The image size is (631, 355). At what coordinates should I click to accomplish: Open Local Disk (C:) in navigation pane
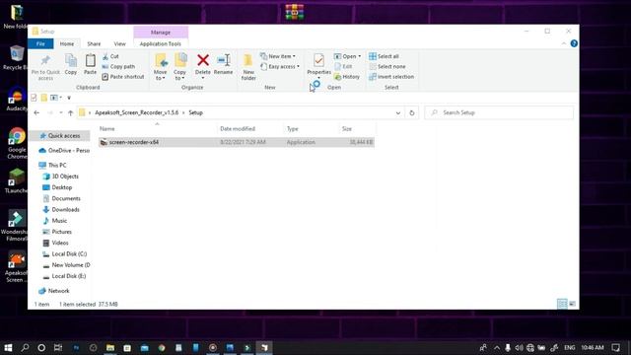pos(64,254)
